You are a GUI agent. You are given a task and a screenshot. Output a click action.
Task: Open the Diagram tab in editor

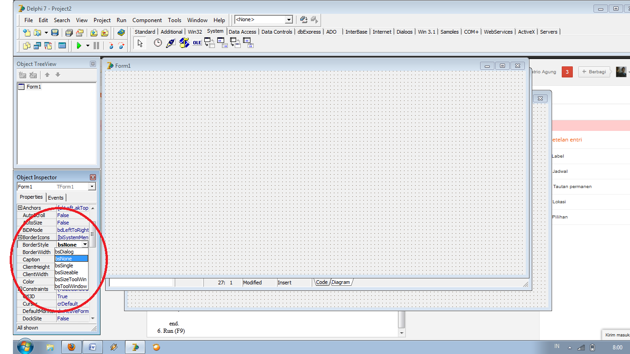tap(341, 282)
